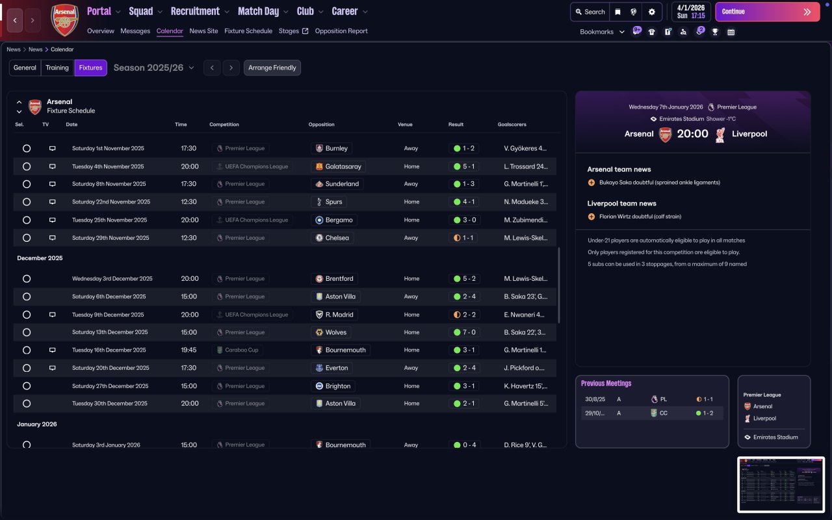Image resolution: width=832 pixels, height=520 pixels.
Task: Go back using the header back arrow
Action: pos(16,20)
